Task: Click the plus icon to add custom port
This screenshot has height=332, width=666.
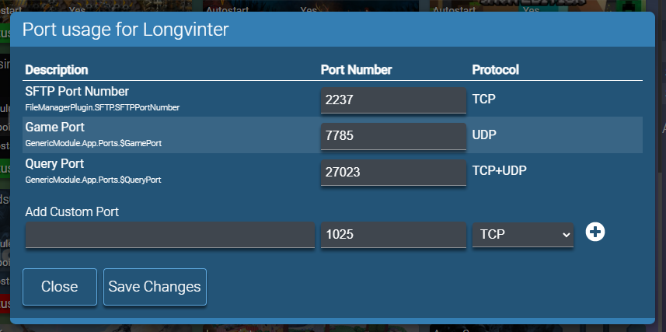Action: pyautogui.click(x=595, y=232)
